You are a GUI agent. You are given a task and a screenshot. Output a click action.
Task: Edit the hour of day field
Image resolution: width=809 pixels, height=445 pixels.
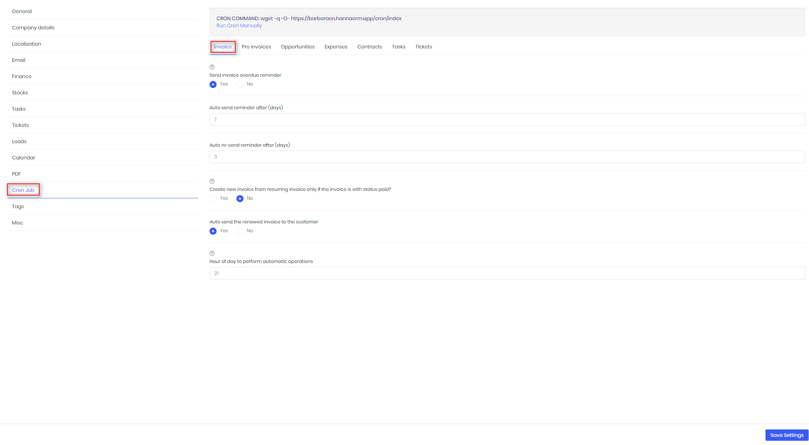(507, 273)
